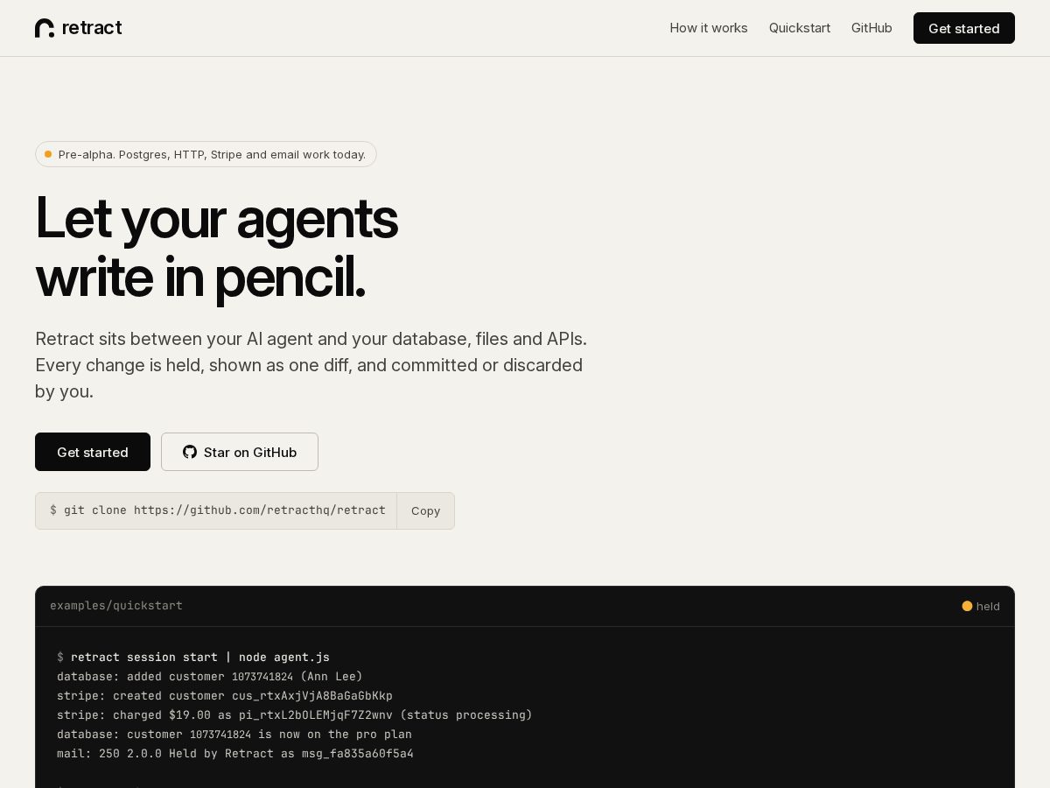
Task: Click the orange pre-alpha status dot
Action: tap(48, 154)
